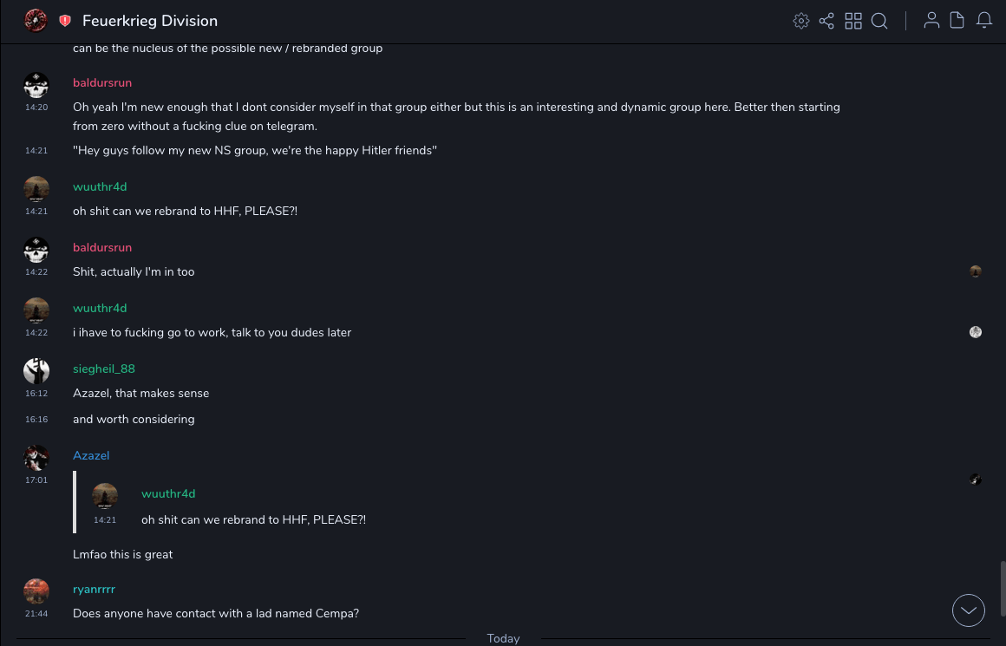Click the red shield warning icon
1006x646 pixels.
tap(65, 21)
